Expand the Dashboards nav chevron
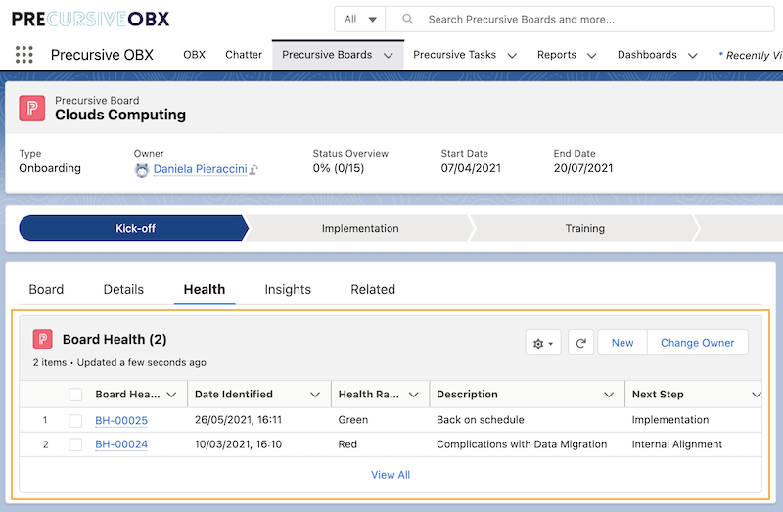This screenshot has height=512, width=783. (693, 56)
